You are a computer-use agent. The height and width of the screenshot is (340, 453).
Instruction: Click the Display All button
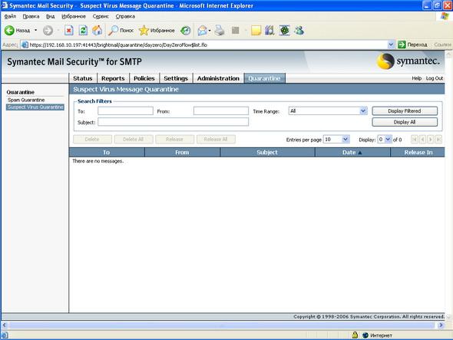click(405, 122)
